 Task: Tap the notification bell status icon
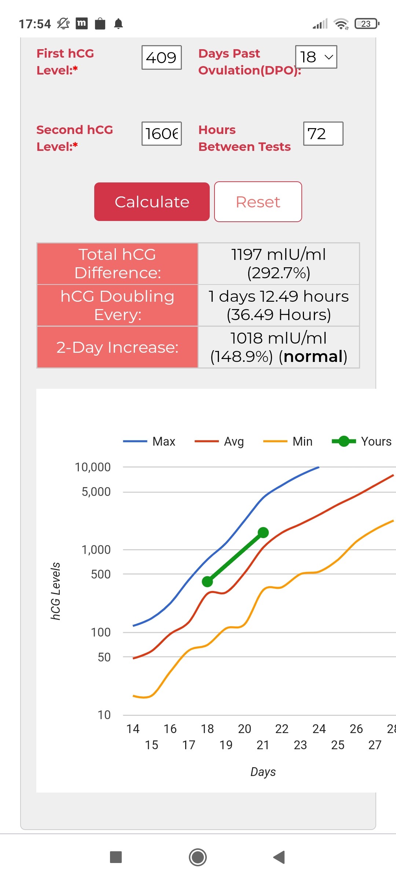[x=118, y=24]
